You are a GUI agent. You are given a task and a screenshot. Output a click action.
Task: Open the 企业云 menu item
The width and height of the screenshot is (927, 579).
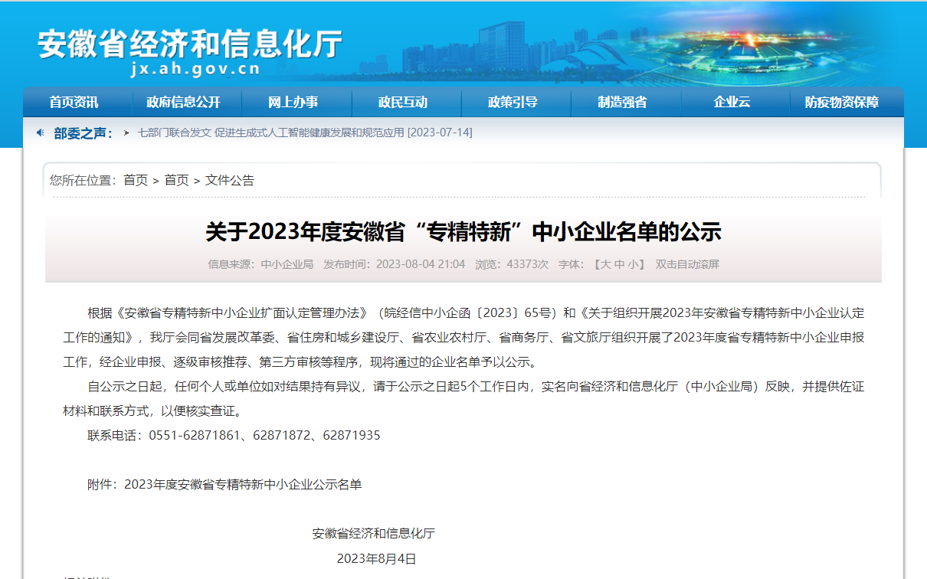[732, 103]
